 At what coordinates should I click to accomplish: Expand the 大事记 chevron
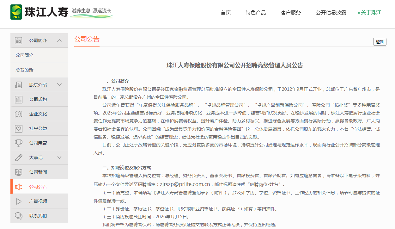pyautogui.click(x=59, y=158)
